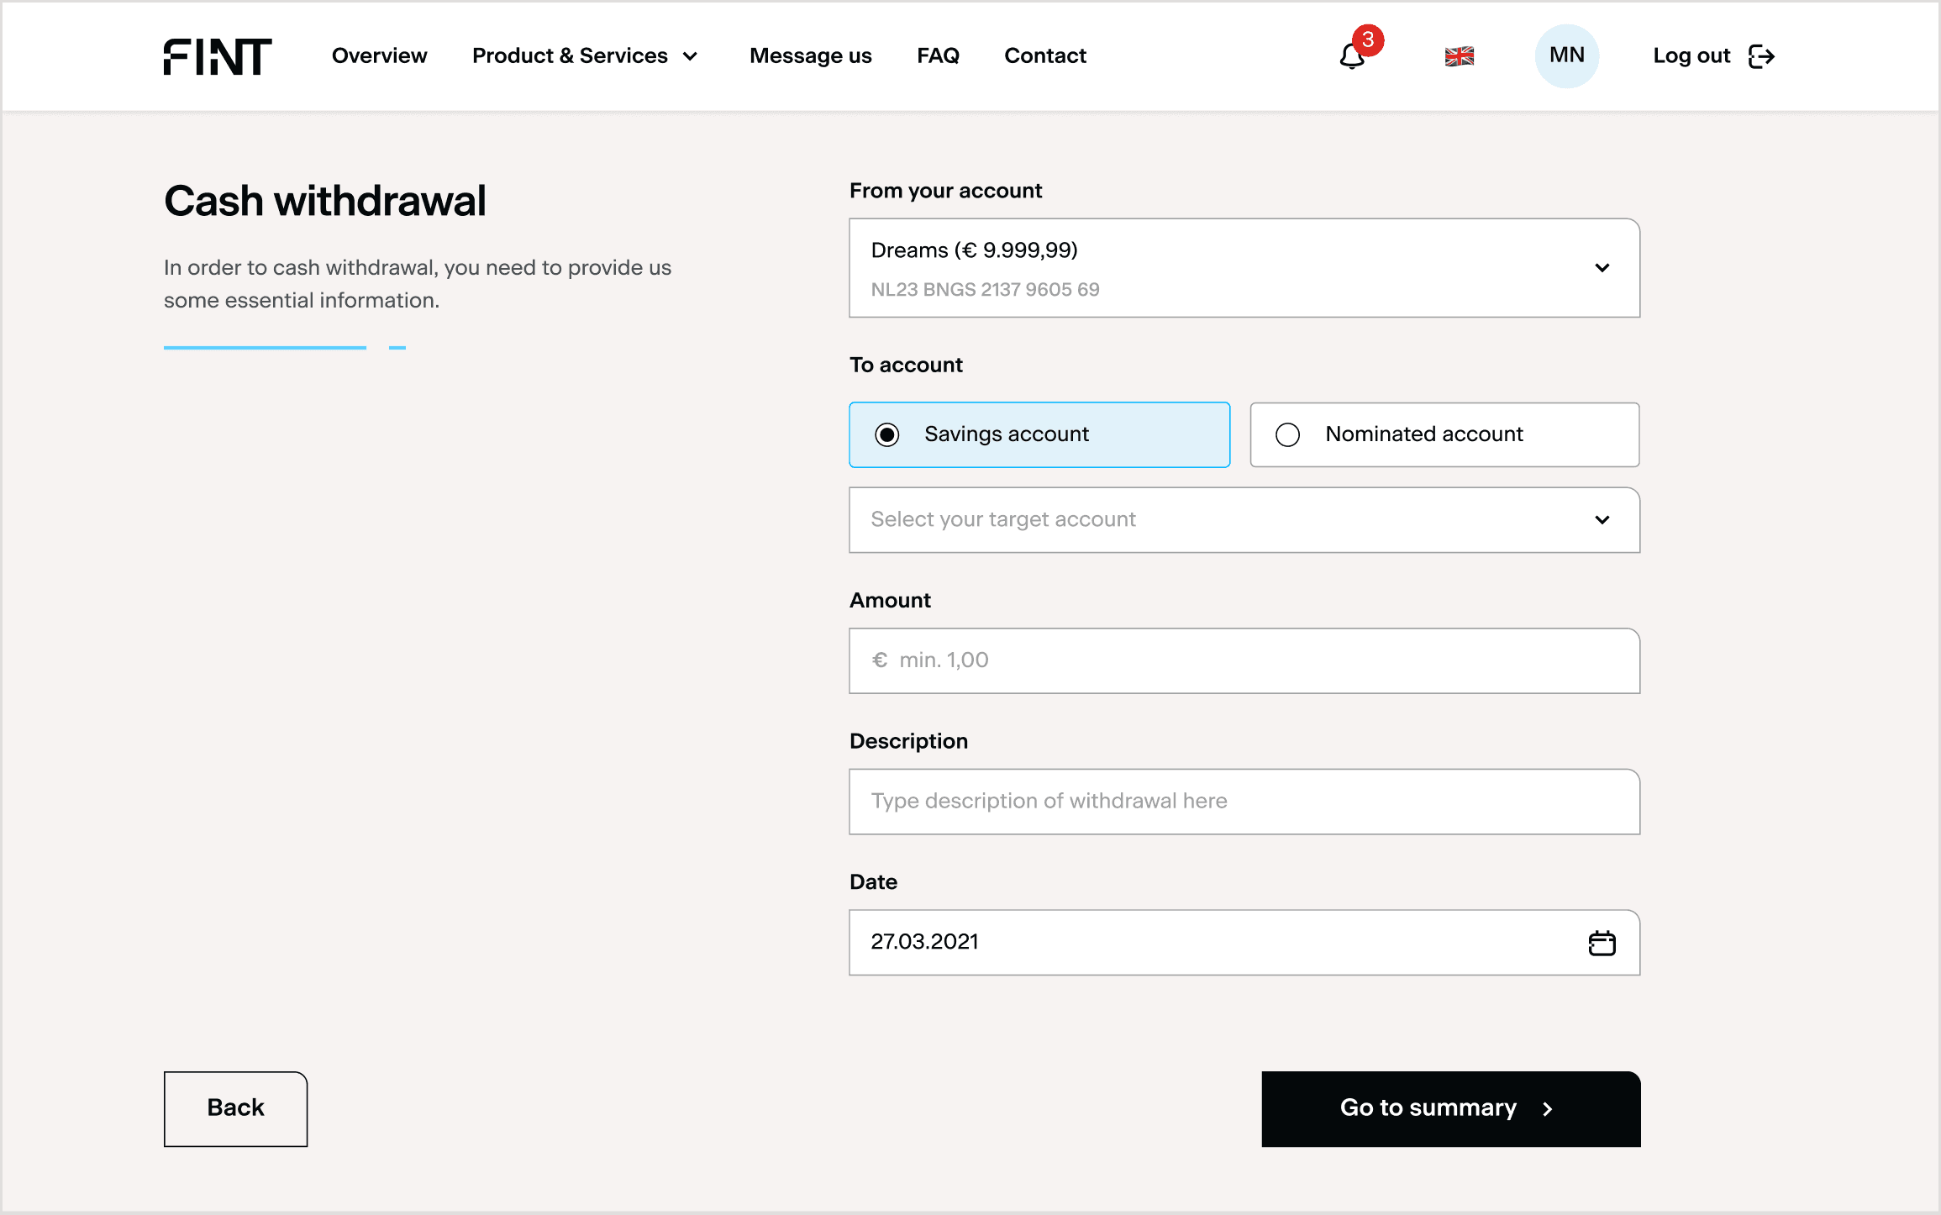Click the red notification count badge
Viewport: 1941px width, 1215px height.
point(1368,39)
